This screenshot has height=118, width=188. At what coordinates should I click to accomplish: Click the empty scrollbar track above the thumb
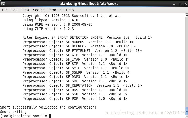point(187,62)
